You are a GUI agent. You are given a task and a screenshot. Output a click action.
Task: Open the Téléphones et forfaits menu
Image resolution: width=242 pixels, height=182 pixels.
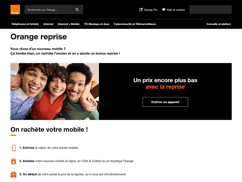[x=25, y=24]
